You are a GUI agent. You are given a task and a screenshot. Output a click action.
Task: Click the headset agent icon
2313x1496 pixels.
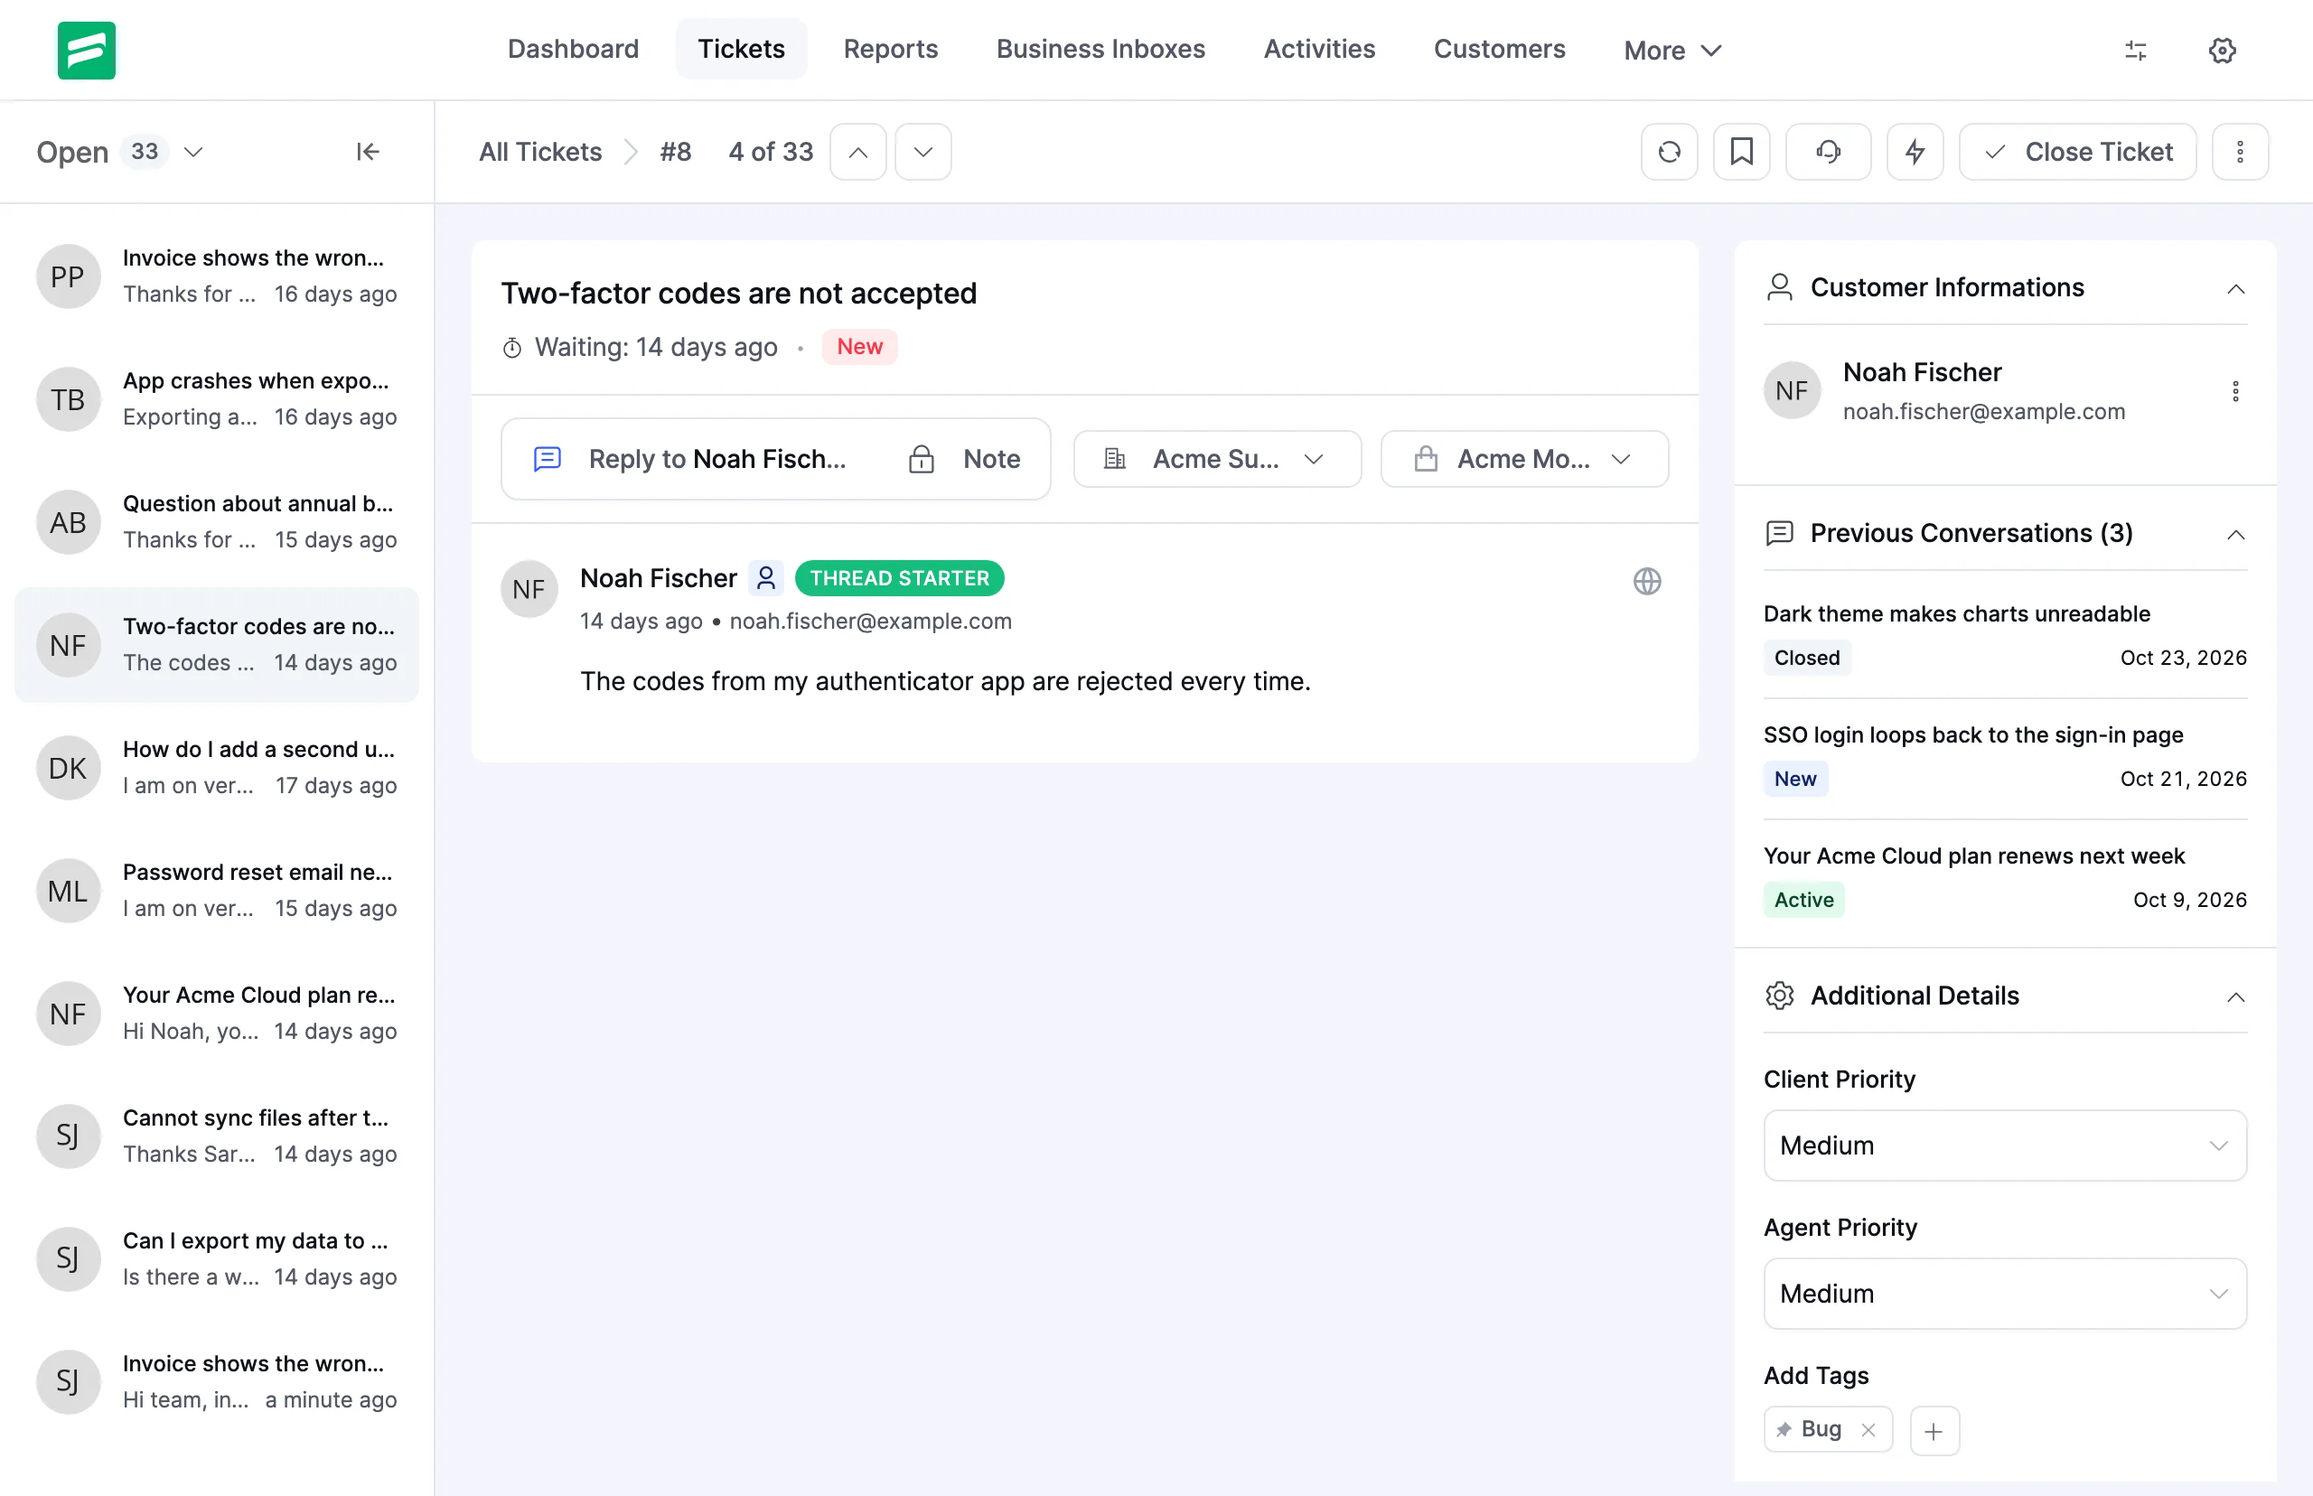pyautogui.click(x=1827, y=152)
